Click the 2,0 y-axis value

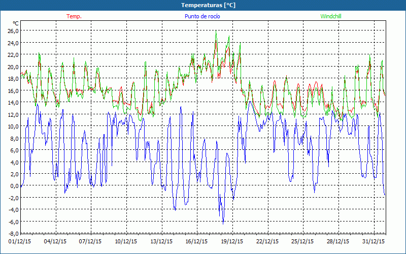coord(15,174)
